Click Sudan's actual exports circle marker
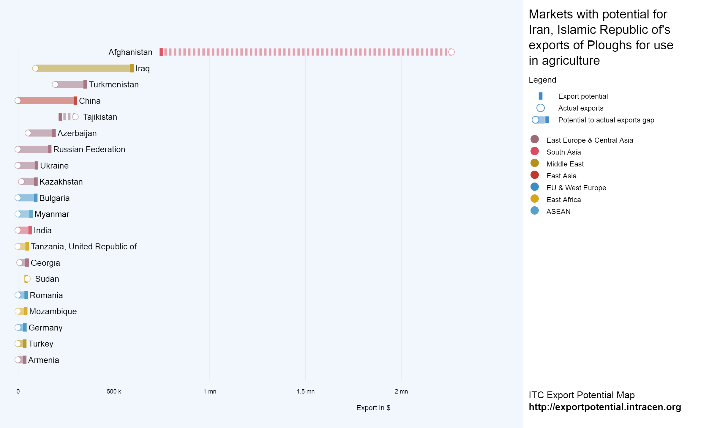 (x=27, y=279)
